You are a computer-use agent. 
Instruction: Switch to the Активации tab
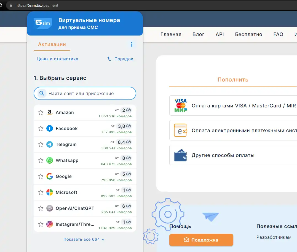click(52, 44)
